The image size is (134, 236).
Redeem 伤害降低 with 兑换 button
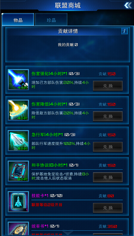click(x=108, y=116)
